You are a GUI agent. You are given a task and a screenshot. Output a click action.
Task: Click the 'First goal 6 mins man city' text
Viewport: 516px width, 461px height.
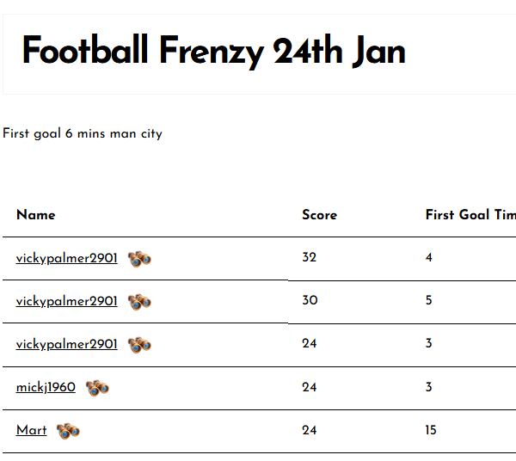[x=83, y=133]
